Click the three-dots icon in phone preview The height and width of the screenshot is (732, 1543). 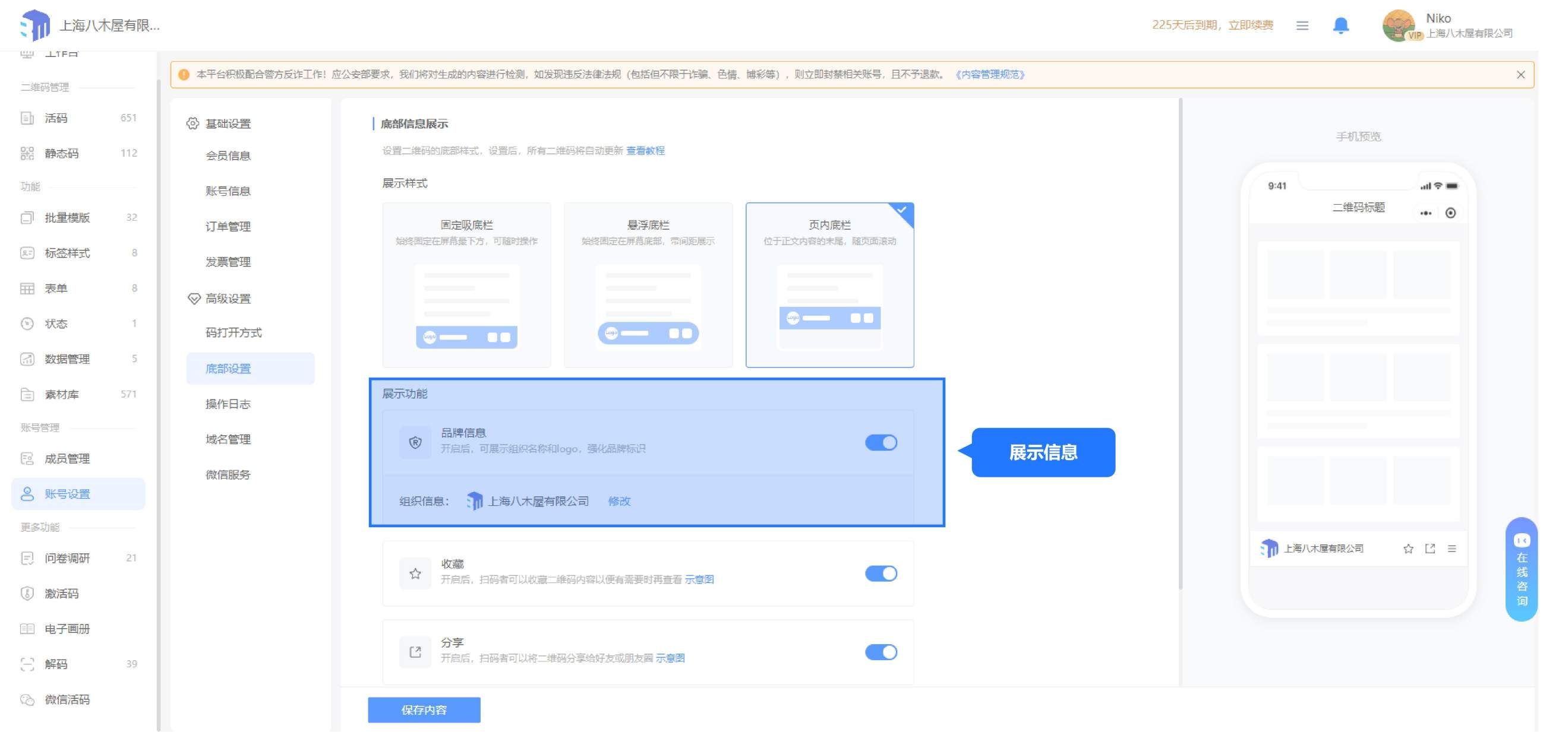[1425, 213]
